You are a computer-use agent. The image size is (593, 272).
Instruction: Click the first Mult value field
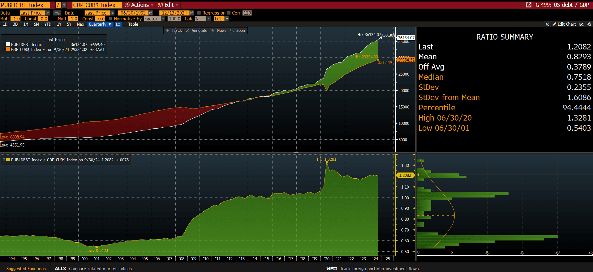(x=15, y=19)
